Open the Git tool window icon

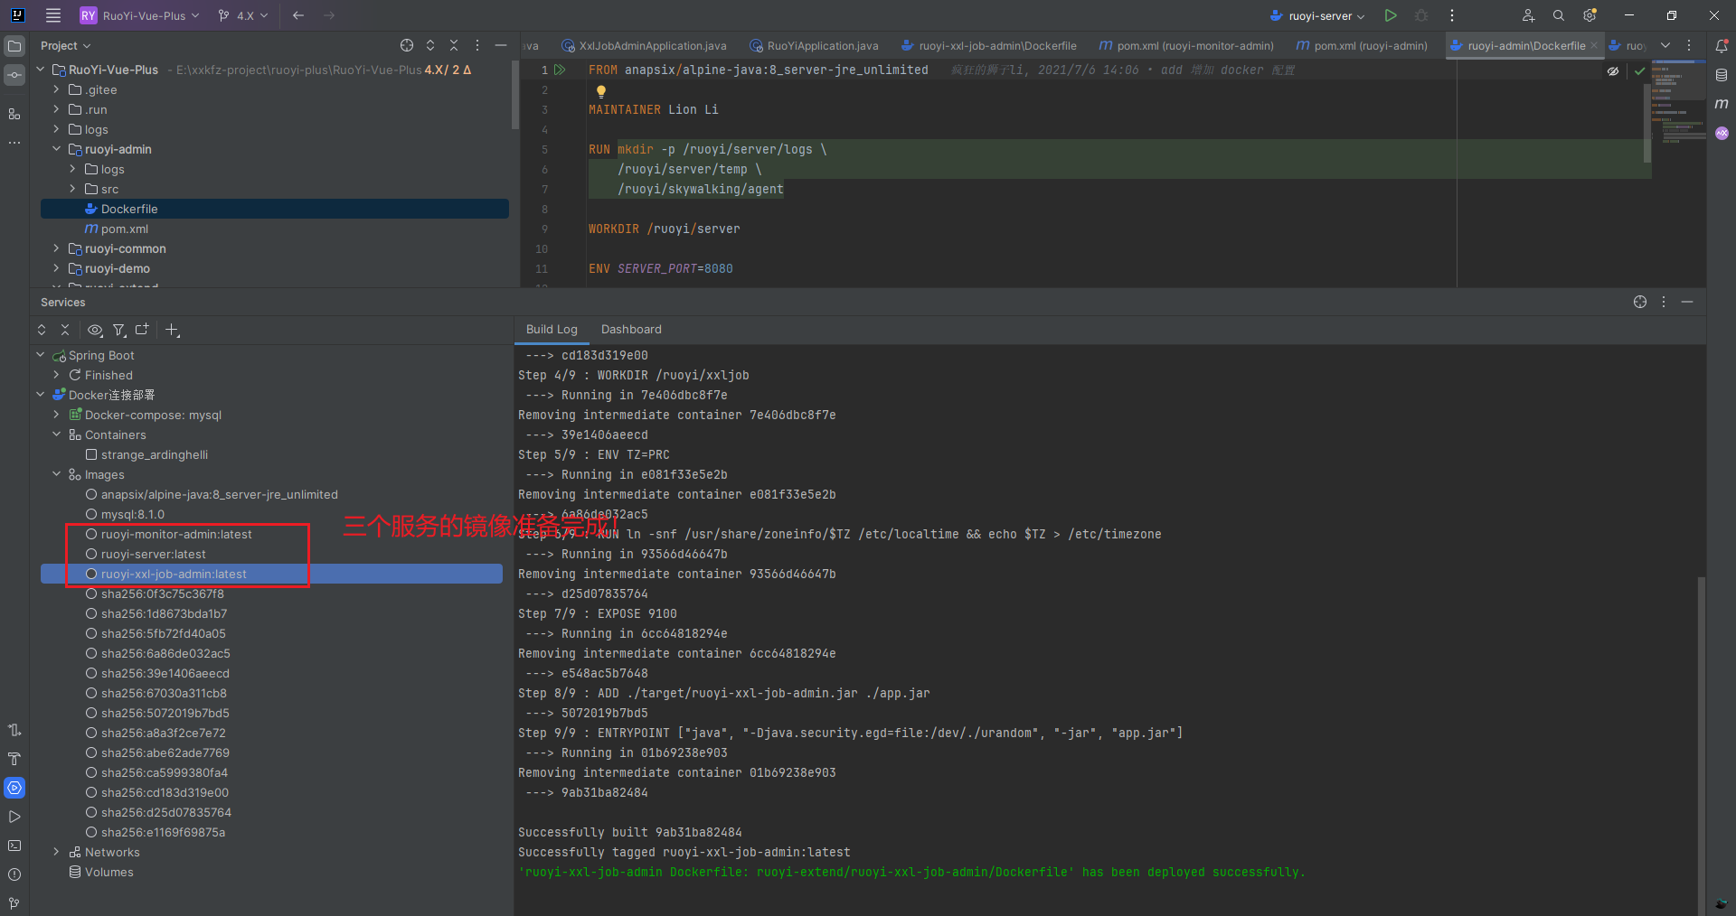pos(14,903)
